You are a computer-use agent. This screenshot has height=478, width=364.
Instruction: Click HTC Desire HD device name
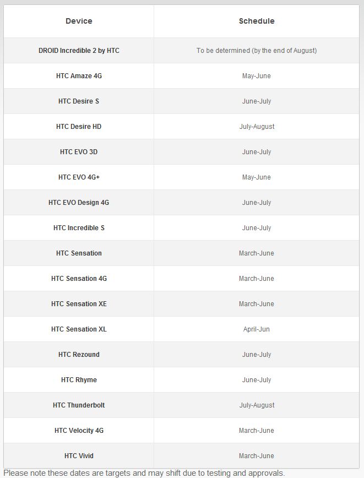(x=79, y=127)
